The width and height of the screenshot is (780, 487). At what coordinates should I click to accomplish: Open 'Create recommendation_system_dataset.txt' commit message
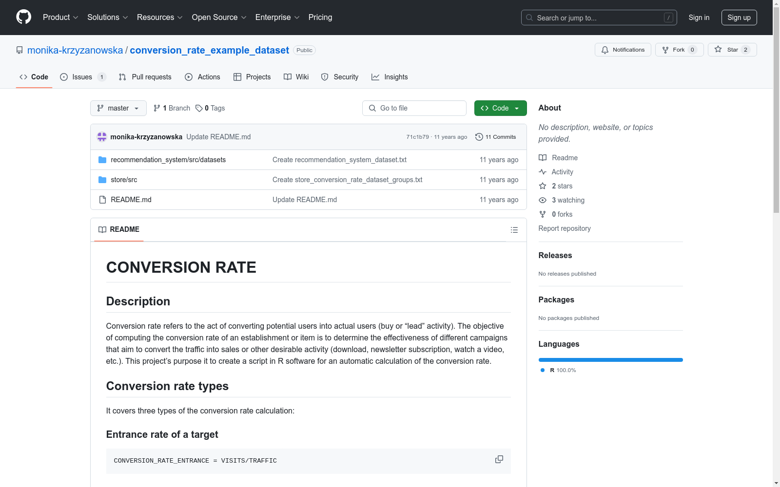339,160
